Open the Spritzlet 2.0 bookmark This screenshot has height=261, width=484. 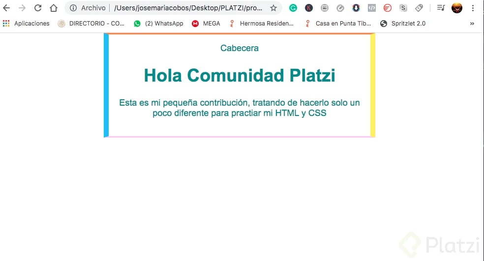pyautogui.click(x=403, y=24)
